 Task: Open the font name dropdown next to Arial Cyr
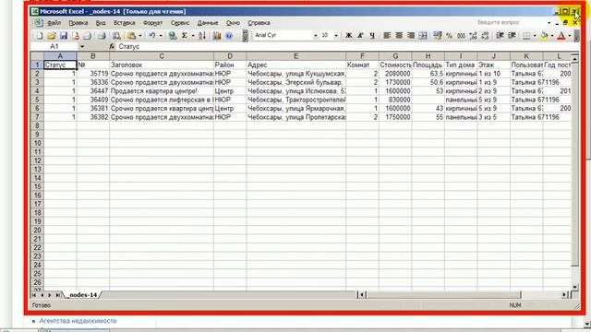click(x=316, y=36)
